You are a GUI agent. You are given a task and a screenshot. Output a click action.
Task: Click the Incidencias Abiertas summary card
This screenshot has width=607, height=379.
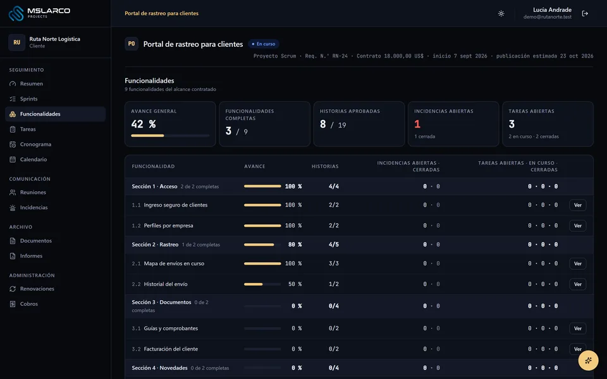(x=453, y=124)
